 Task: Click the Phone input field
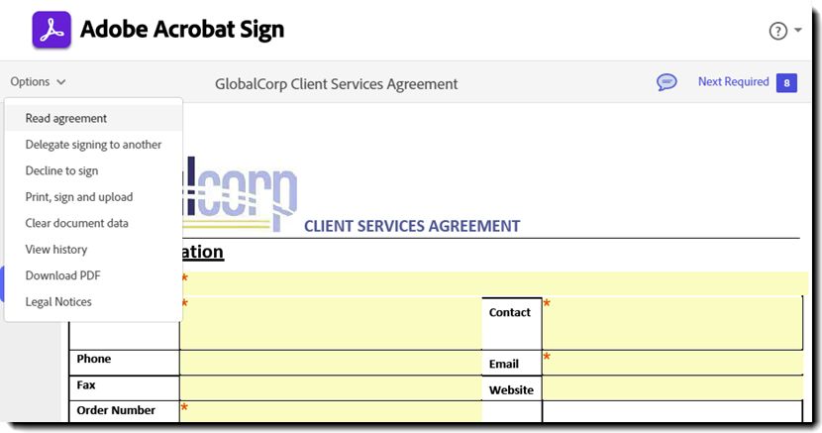(330, 363)
